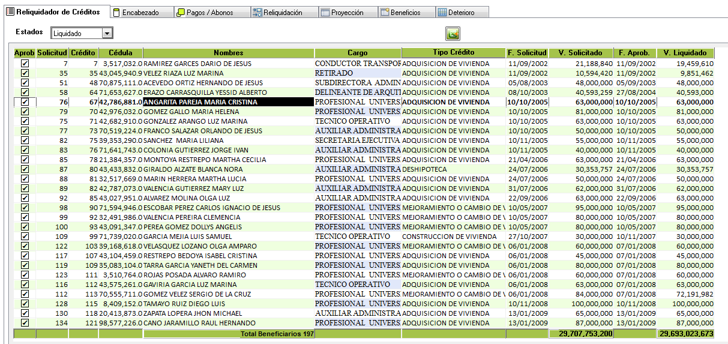
Task: Toggle Aprob checkbox for Cano Jaramillo row
Action: 25,323
